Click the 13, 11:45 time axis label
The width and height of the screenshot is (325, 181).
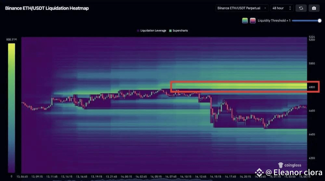point(52,177)
